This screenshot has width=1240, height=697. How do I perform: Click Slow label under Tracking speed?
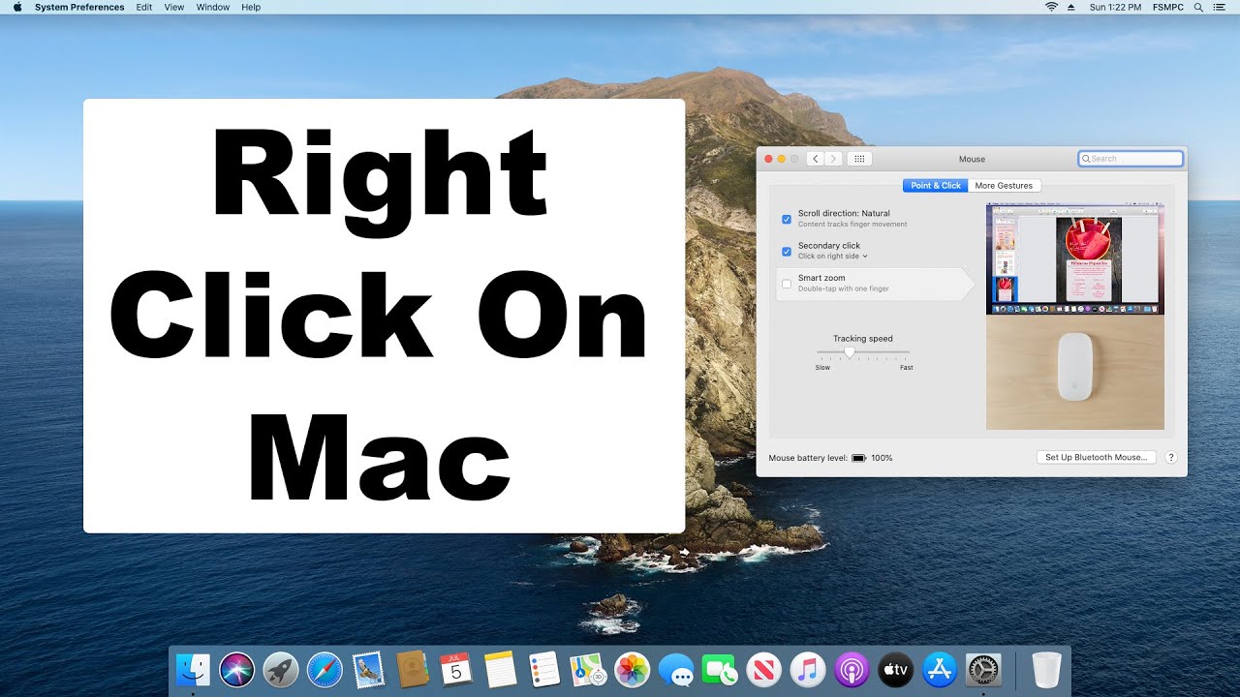click(822, 368)
